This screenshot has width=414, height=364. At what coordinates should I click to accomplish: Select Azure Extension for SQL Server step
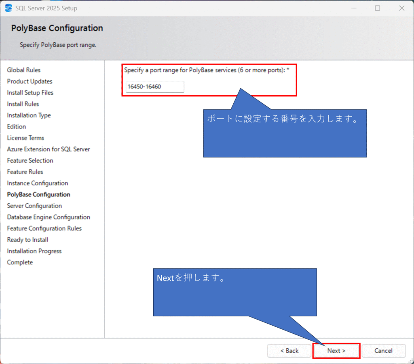coord(49,149)
